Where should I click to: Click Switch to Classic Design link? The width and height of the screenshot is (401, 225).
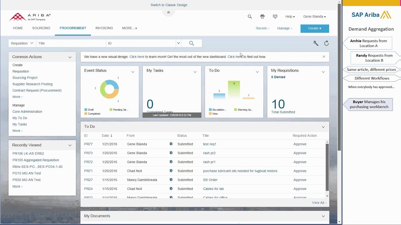tap(169, 5)
